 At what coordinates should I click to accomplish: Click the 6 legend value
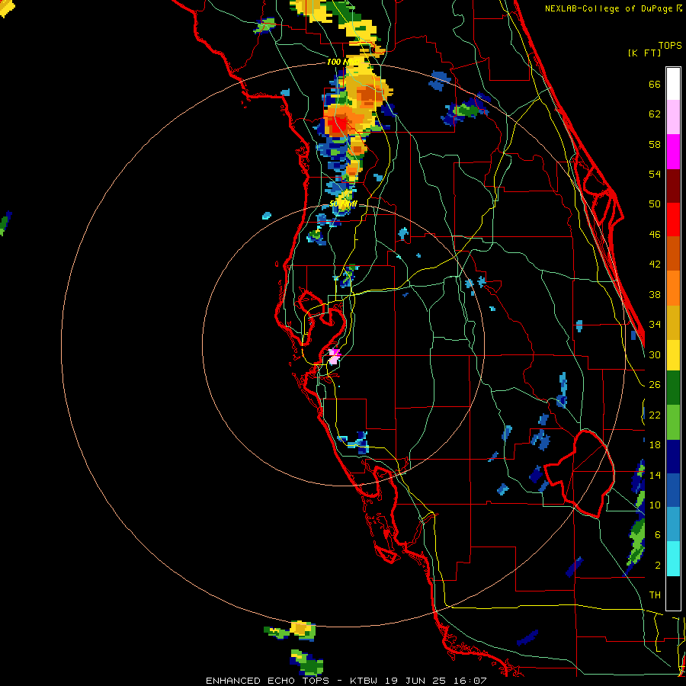658,535
